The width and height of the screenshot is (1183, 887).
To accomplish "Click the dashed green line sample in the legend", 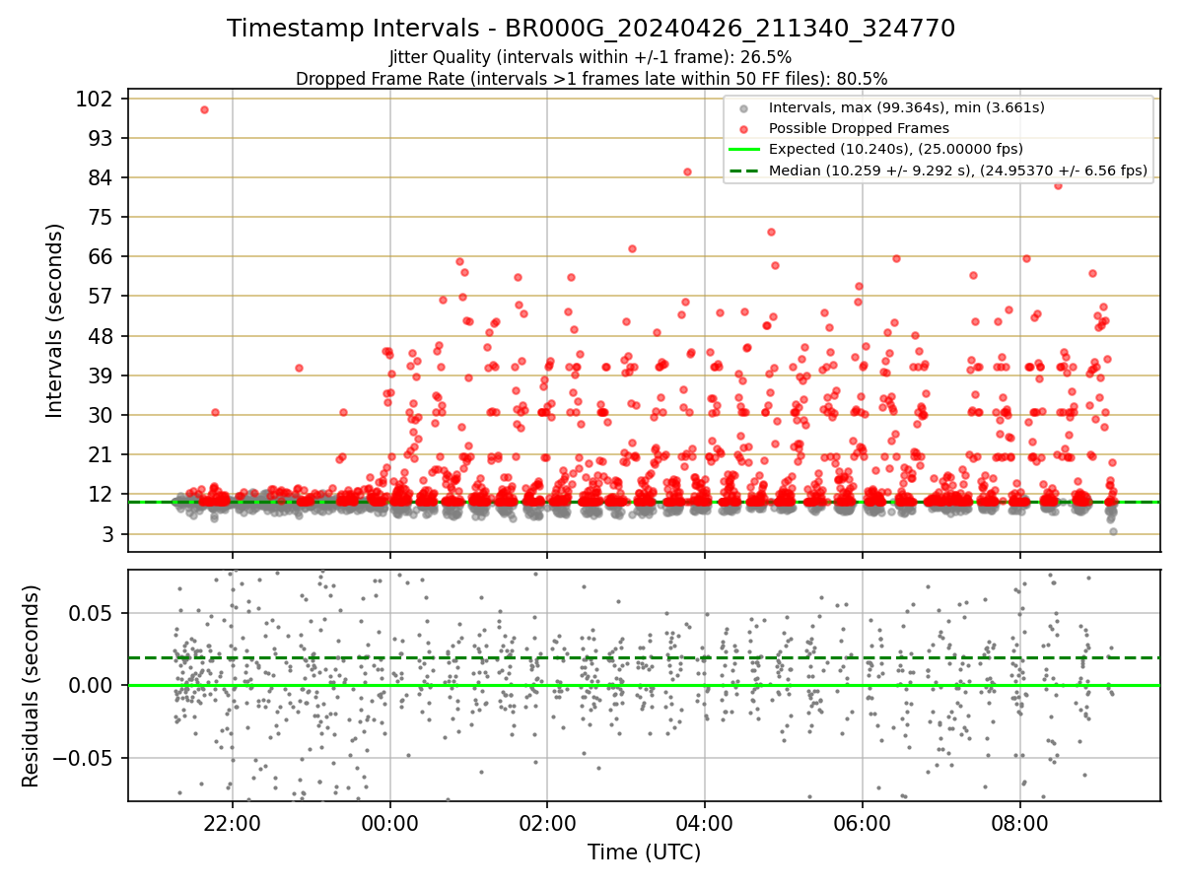I will click(x=744, y=171).
